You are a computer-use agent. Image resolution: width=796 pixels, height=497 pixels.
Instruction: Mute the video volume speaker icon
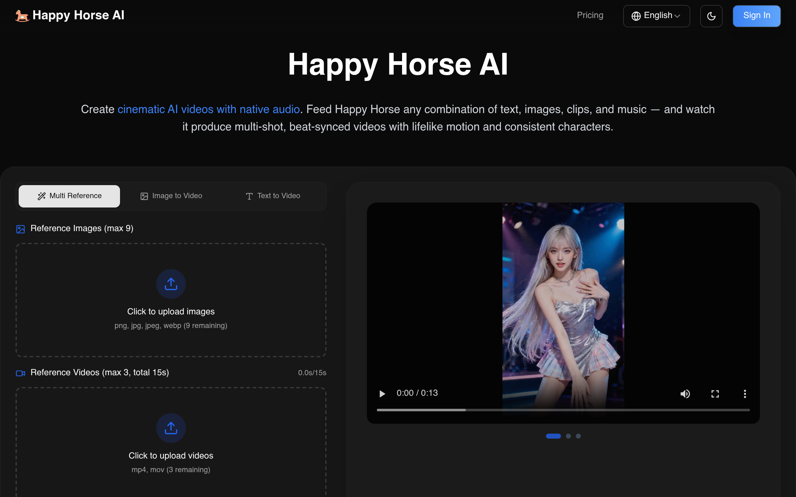point(685,394)
